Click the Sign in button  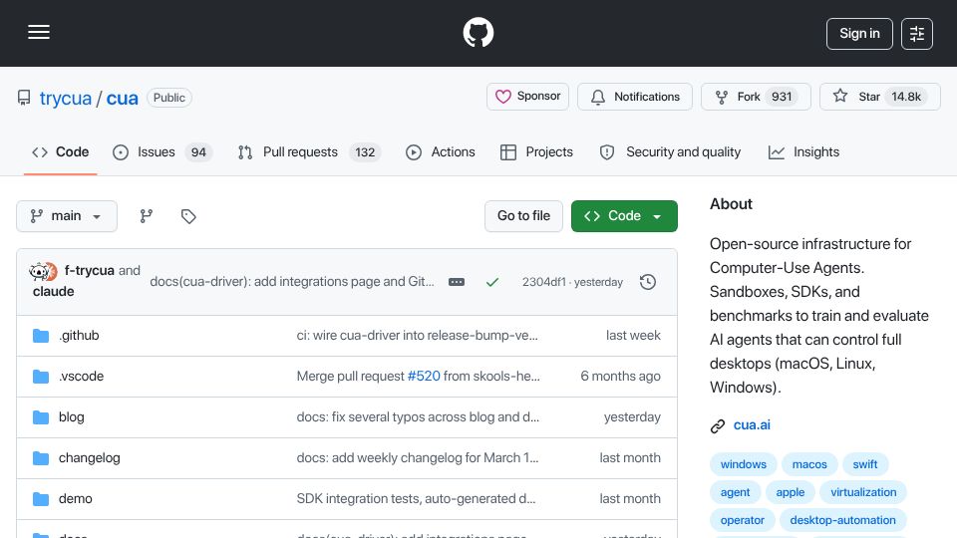coord(859,34)
